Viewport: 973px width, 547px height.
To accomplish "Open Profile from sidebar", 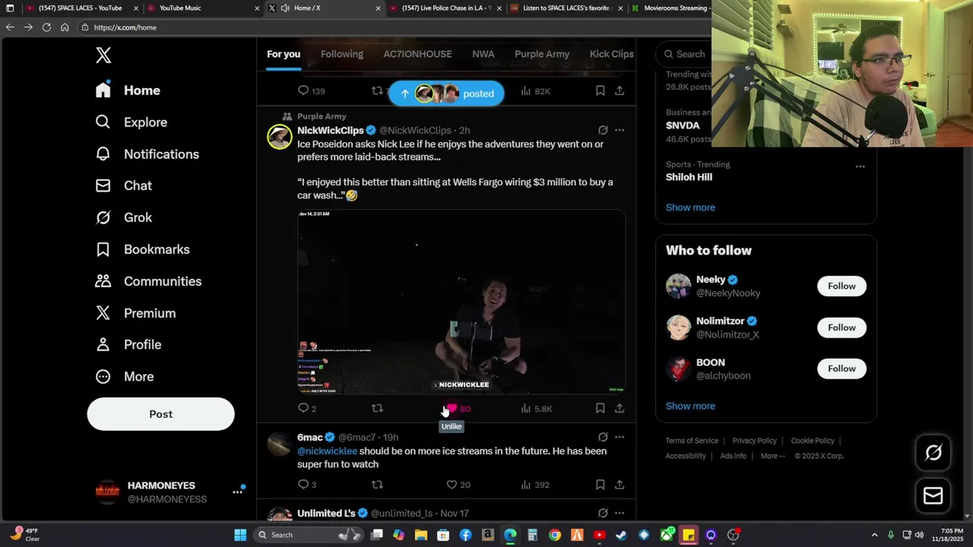I will click(x=128, y=345).
